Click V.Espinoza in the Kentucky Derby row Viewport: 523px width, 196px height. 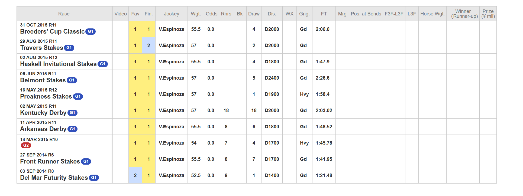[x=172, y=110]
